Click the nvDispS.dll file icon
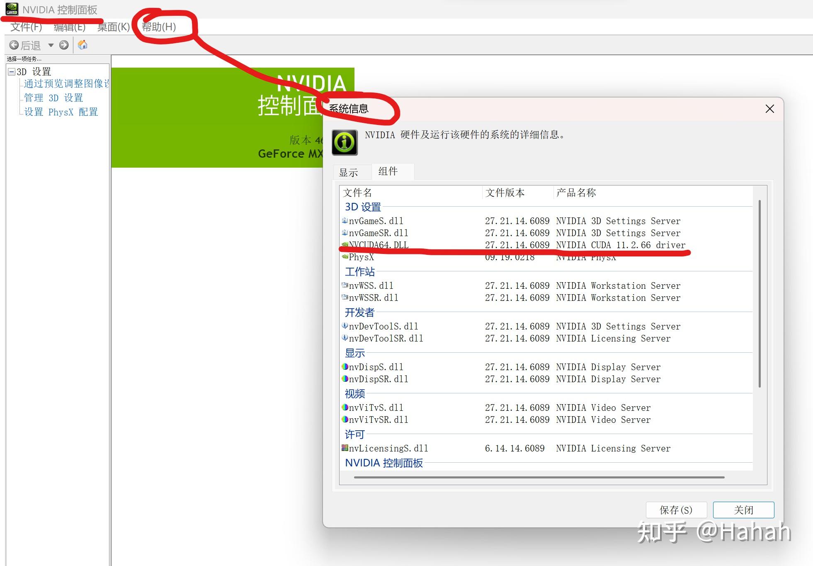 [345, 366]
